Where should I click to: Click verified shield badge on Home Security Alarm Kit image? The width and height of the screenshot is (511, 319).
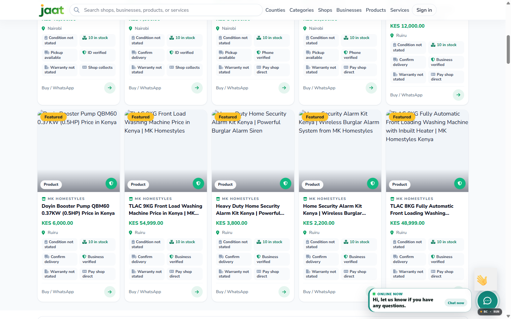coord(373,183)
